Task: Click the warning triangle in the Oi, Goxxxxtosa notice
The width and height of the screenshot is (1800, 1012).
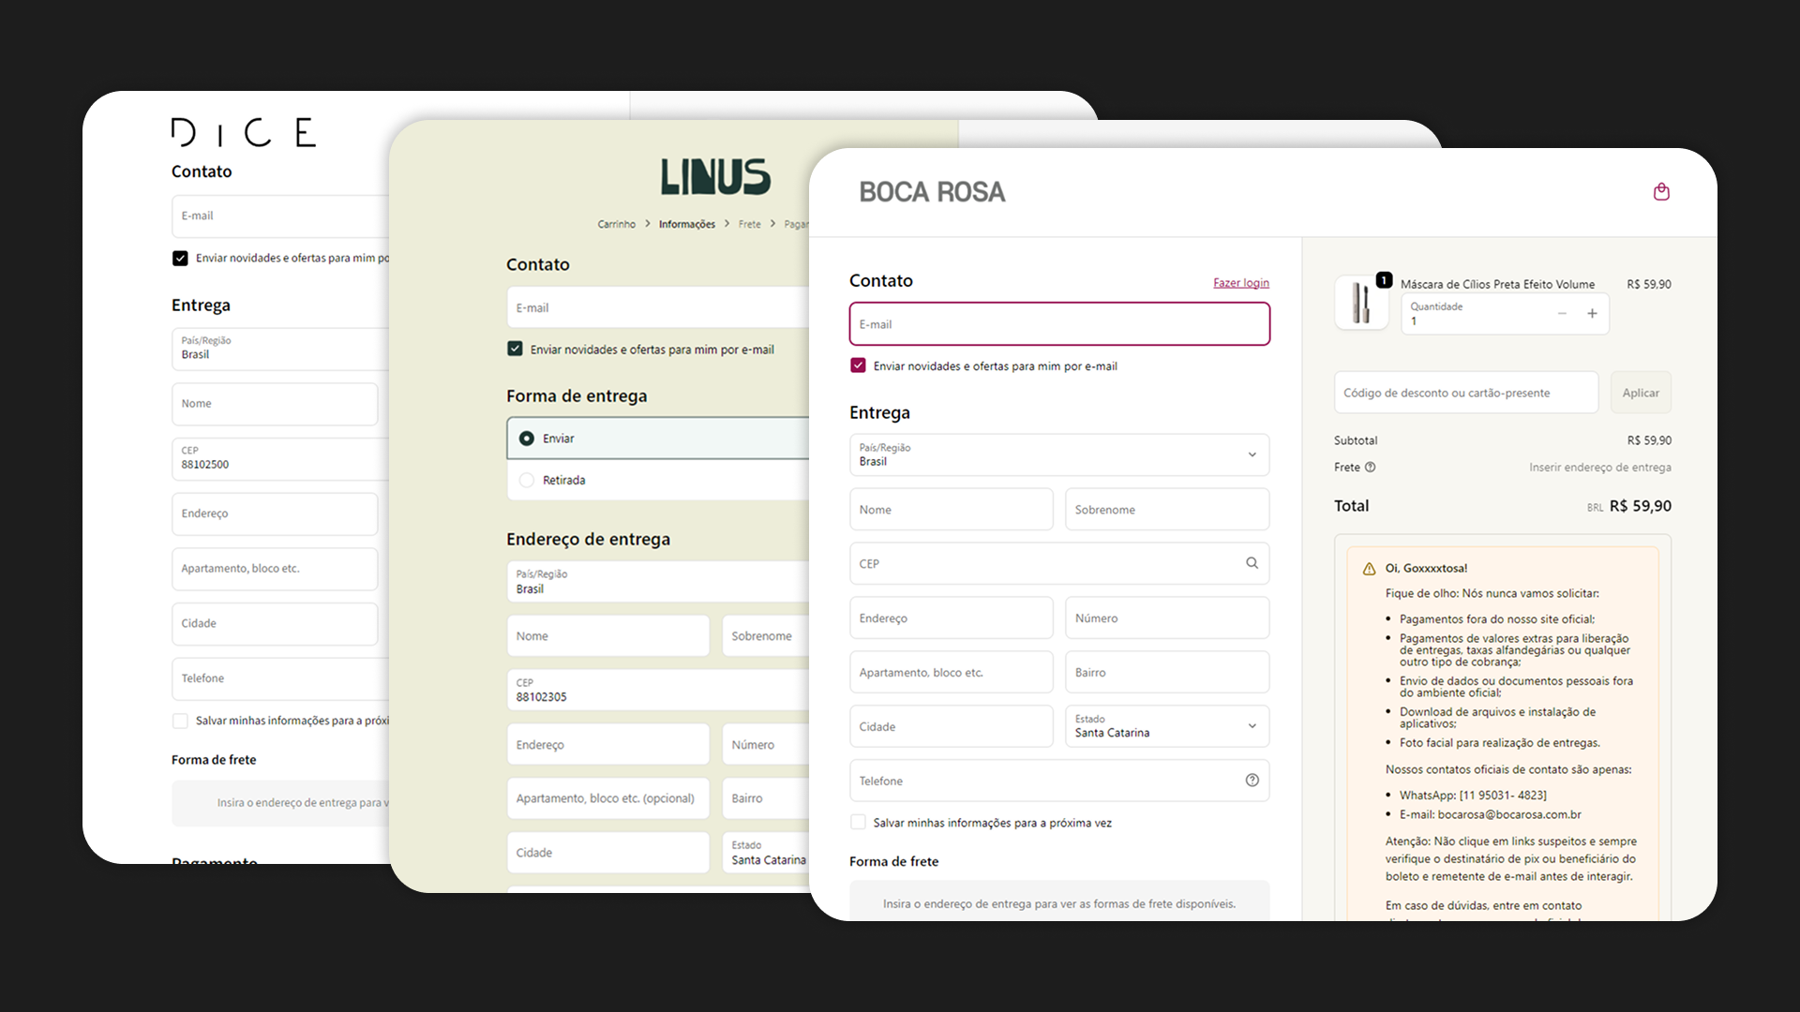Action: click(1368, 567)
